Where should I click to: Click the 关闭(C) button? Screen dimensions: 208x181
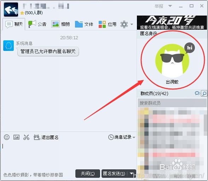pyautogui.click(x=88, y=174)
